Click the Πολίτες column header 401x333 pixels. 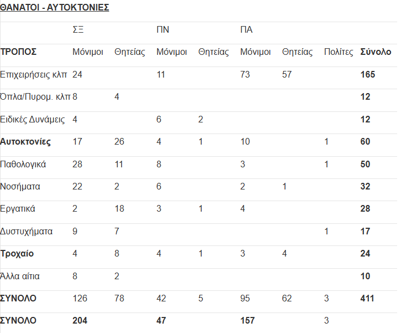pos(338,52)
